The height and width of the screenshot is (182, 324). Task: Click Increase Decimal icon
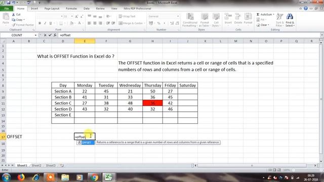click(x=172, y=23)
